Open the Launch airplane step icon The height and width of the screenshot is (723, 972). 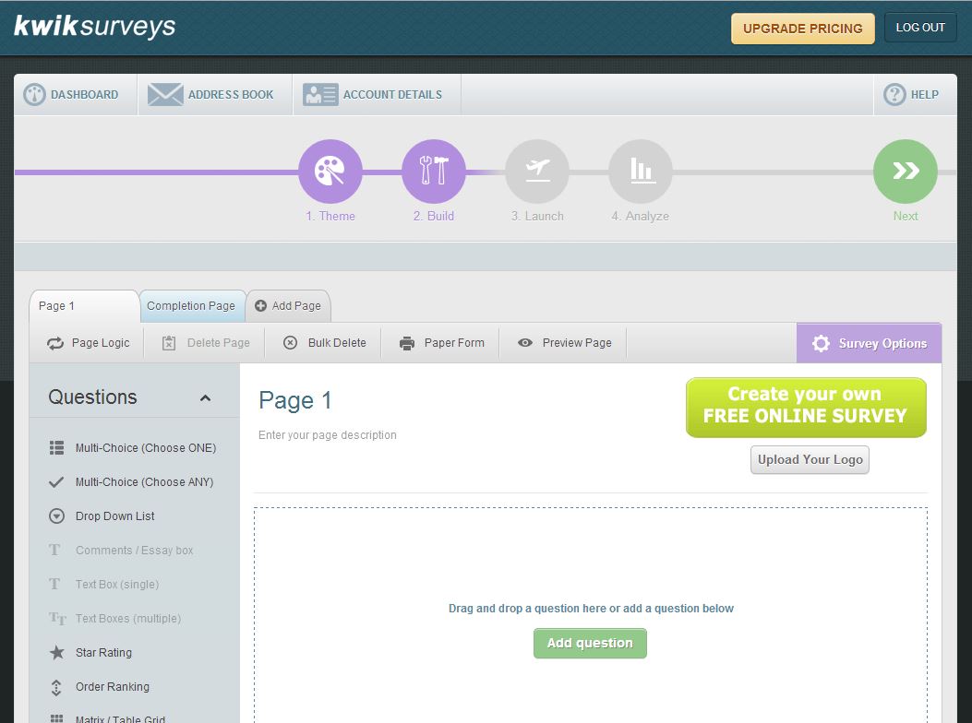[536, 172]
